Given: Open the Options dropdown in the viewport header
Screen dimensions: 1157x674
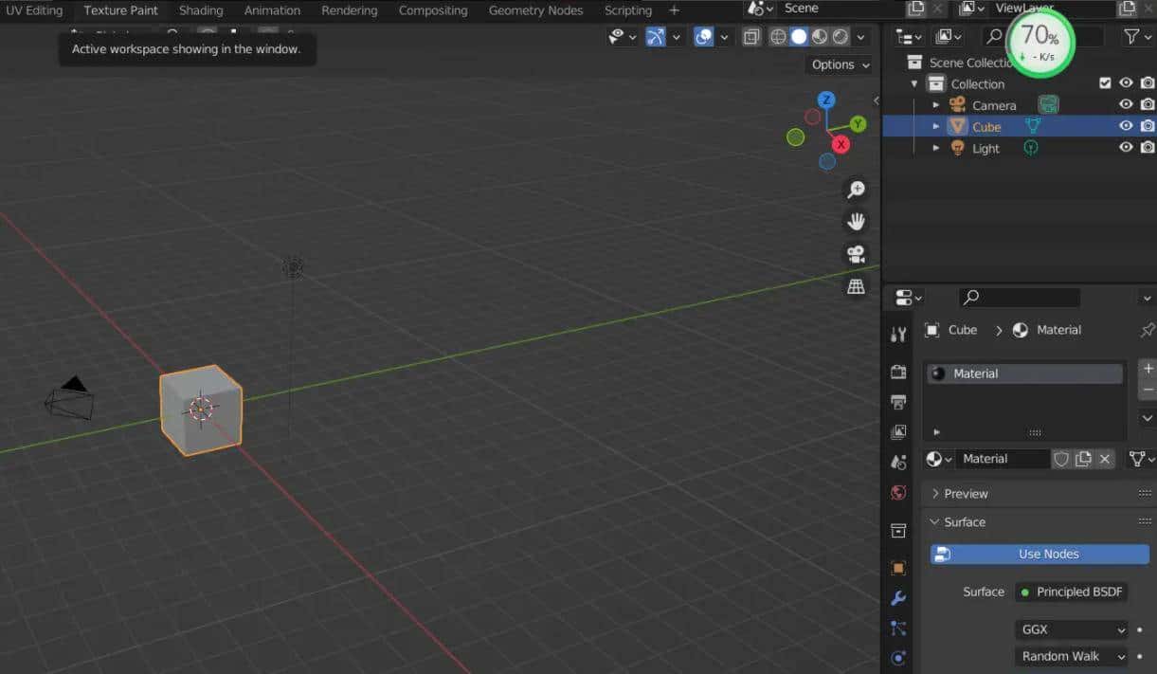Looking at the screenshot, I should click(x=838, y=64).
